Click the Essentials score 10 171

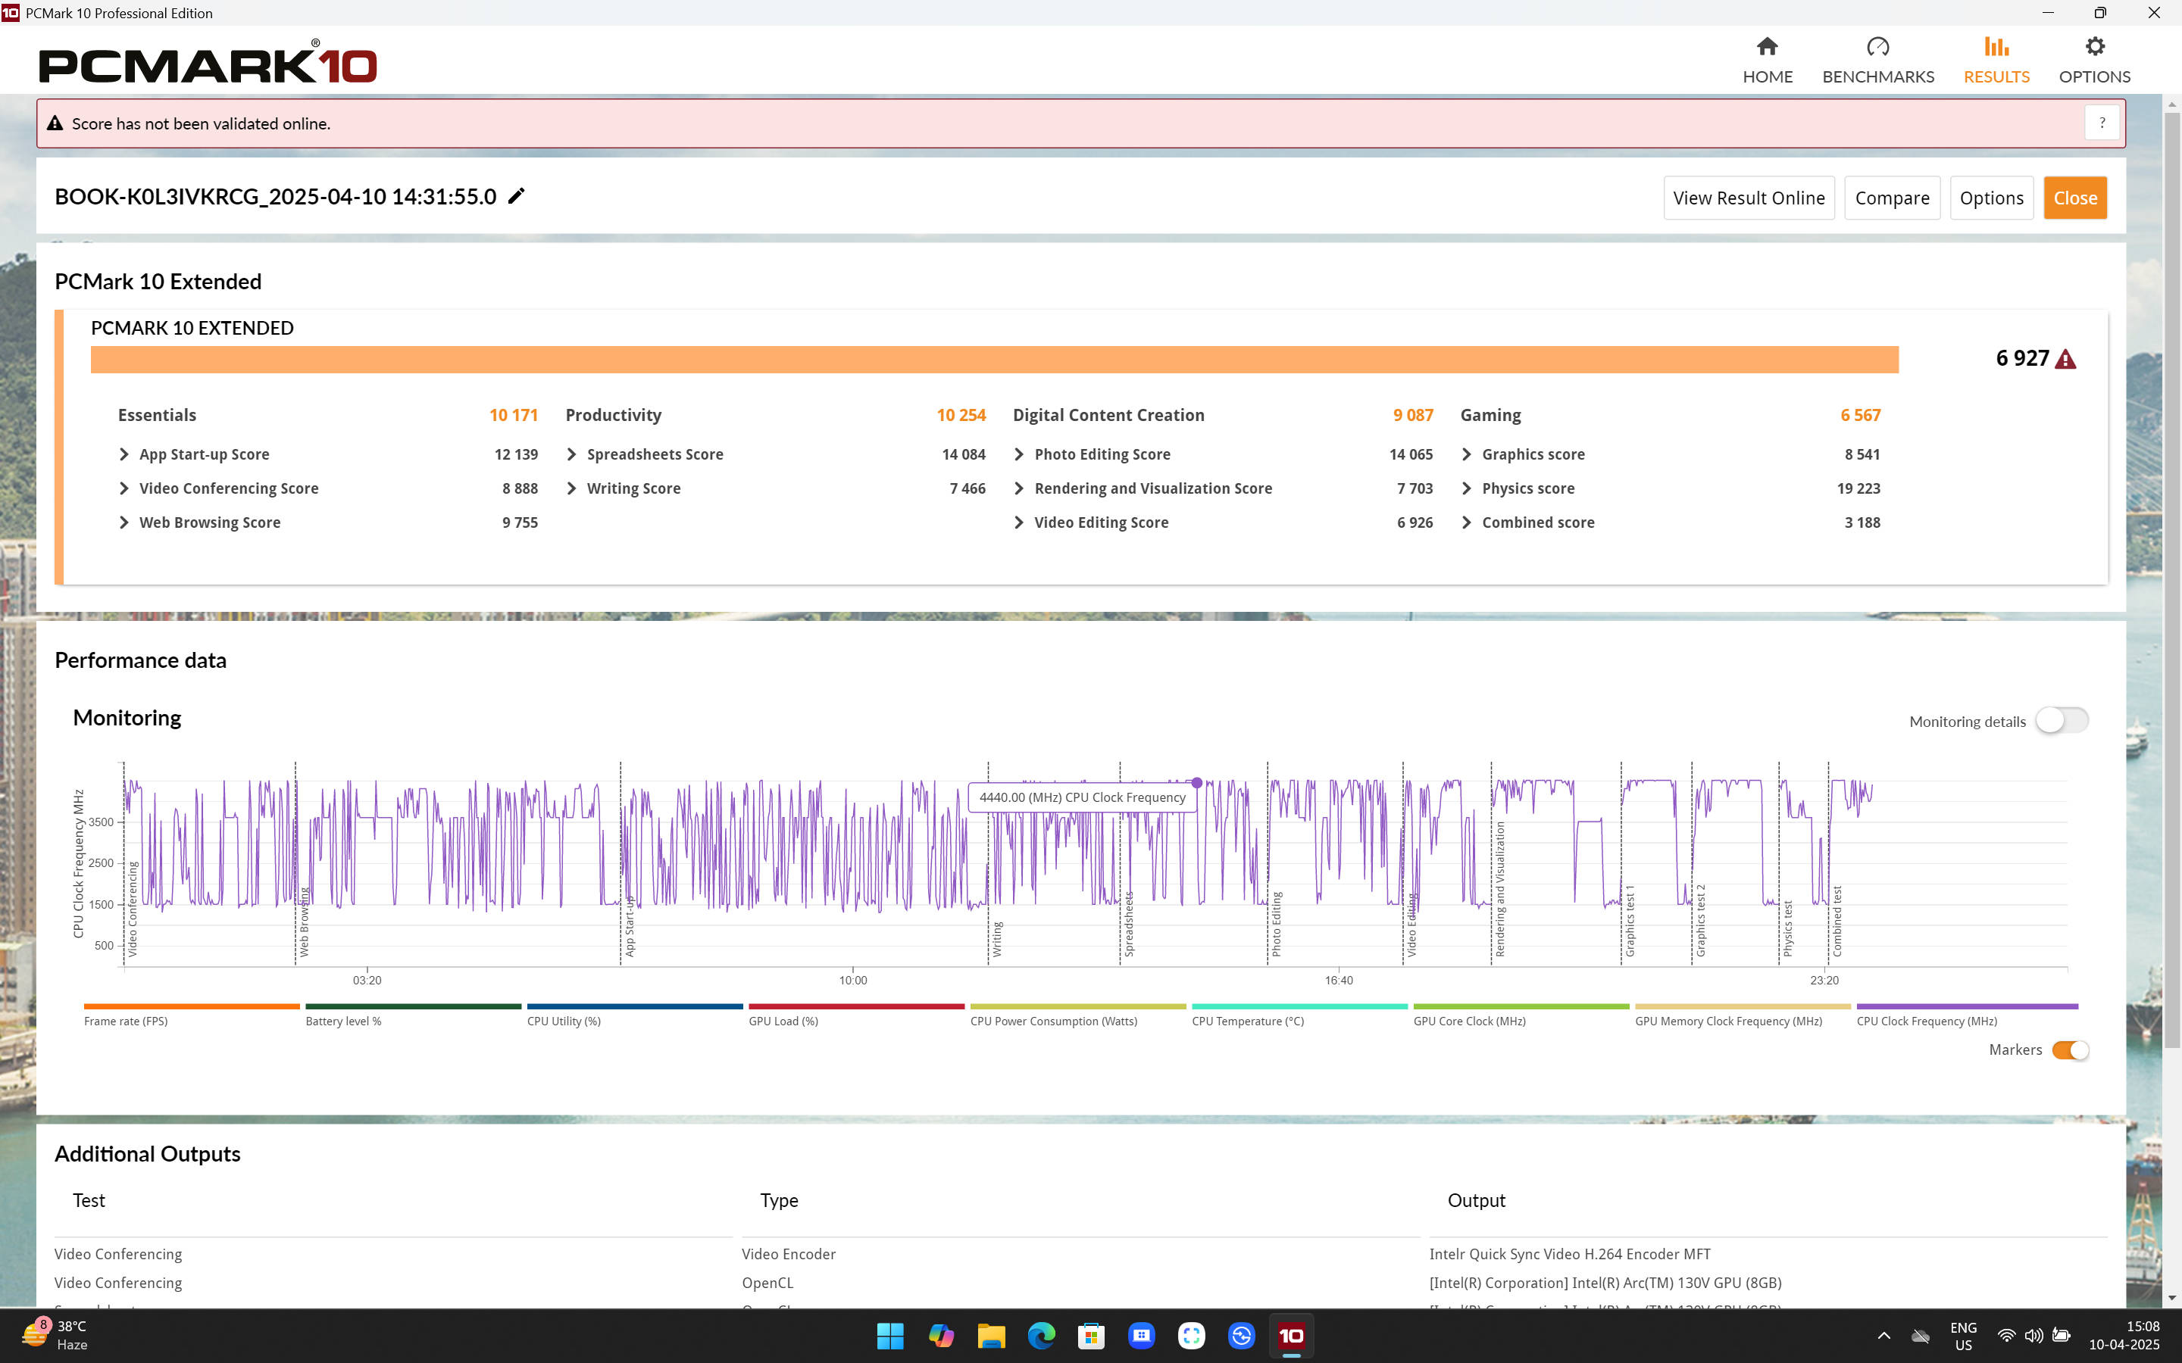pos(514,415)
